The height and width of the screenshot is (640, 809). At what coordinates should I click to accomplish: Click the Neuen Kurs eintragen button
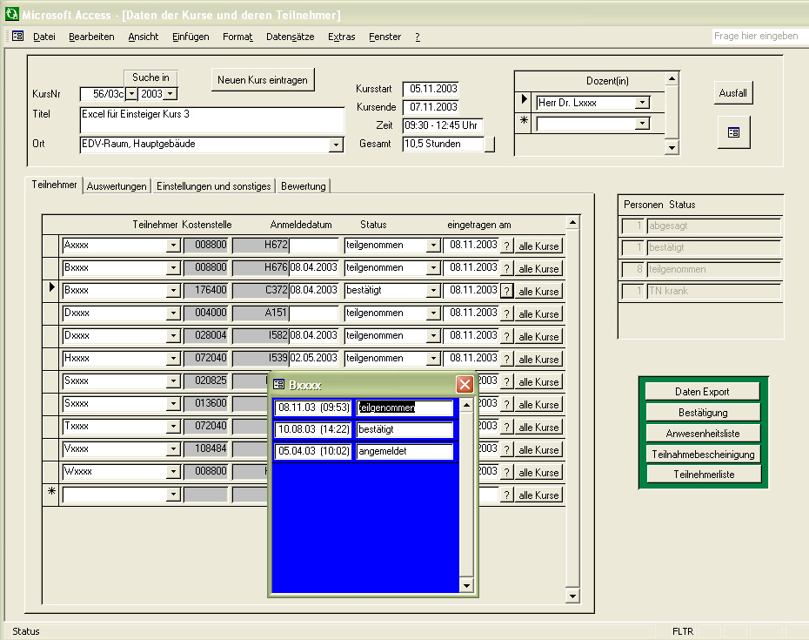click(x=263, y=80)
